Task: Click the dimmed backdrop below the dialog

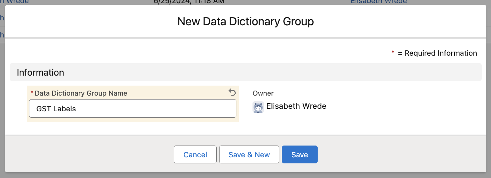Action: point(246,175)
